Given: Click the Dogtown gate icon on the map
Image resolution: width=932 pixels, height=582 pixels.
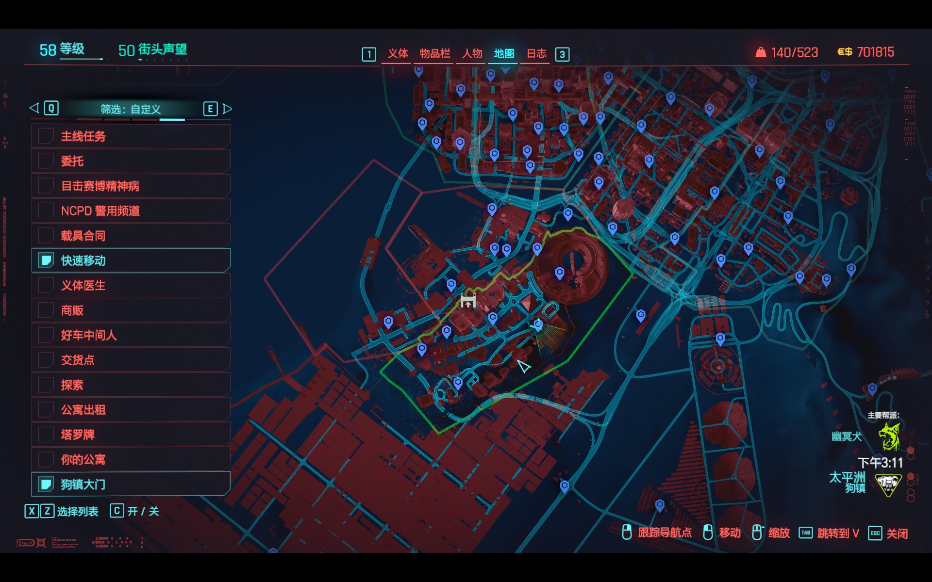Looking at the screenshot, I should (x=468, y=301).
